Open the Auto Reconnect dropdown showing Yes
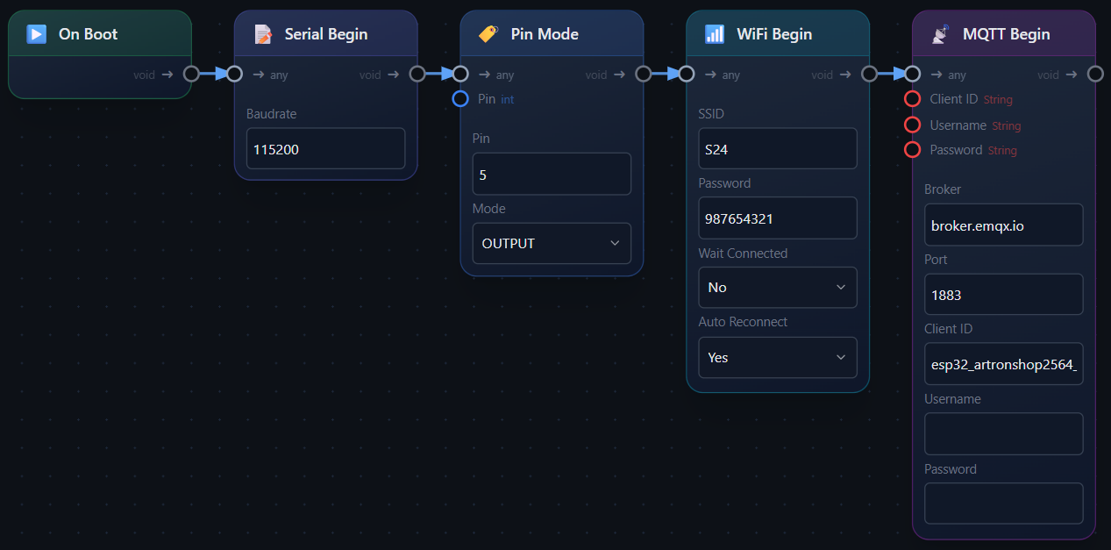Image resolution: width=1111 pixels, height=550 pixels. pos(778,357)
